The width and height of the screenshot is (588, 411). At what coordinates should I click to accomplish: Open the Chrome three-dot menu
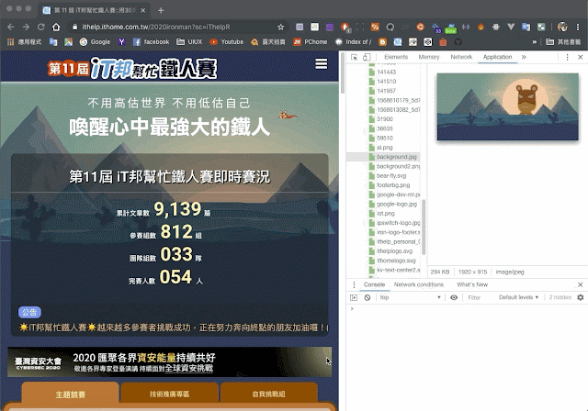coord(578,27)
